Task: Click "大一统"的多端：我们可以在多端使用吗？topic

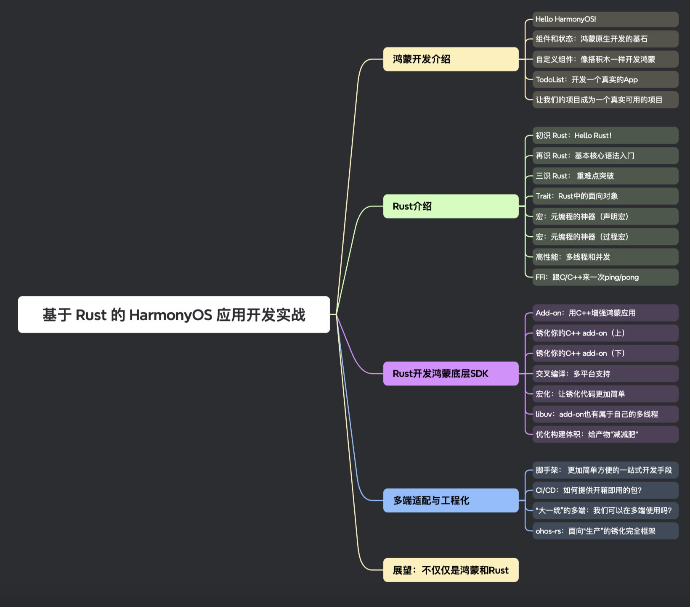Action: (605, 510)
